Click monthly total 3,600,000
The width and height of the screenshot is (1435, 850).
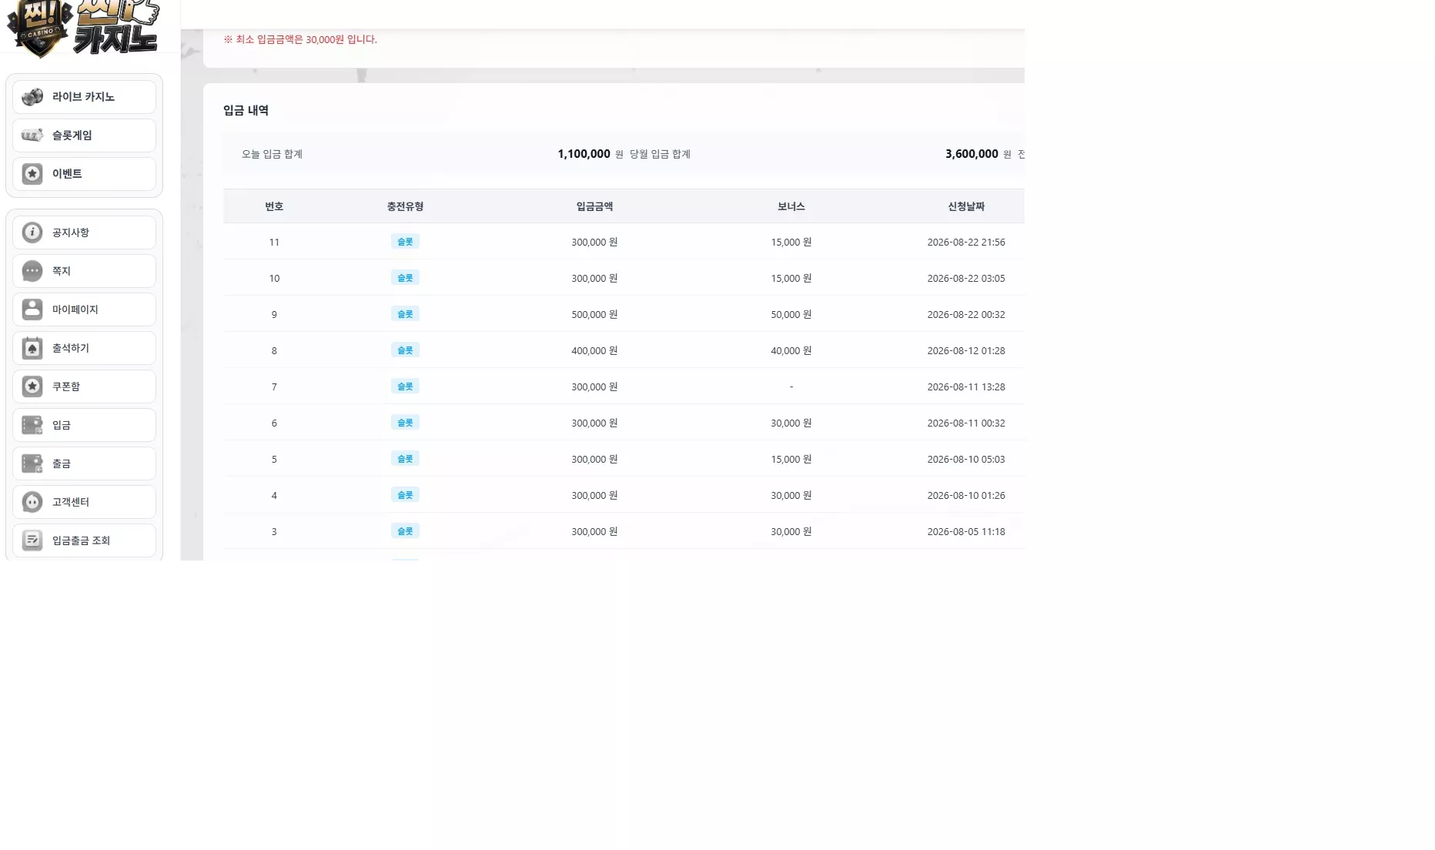pos(972,154)
